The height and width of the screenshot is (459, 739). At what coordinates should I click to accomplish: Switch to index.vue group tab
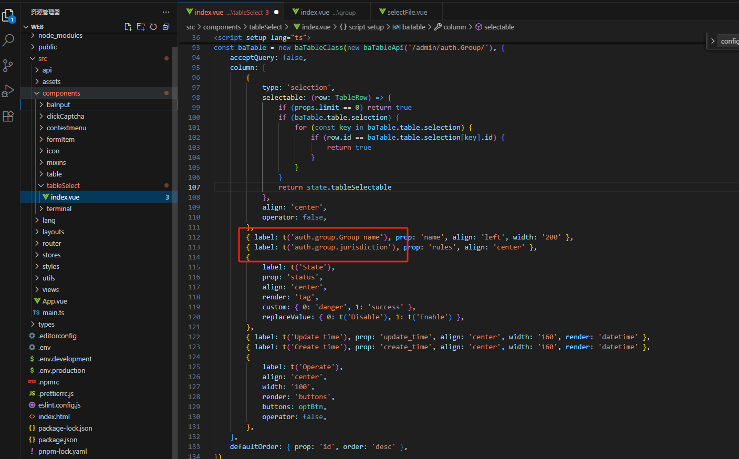coord(327,12)
